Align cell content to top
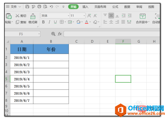The width and height of the screenshot is (167, 119). 105,15
